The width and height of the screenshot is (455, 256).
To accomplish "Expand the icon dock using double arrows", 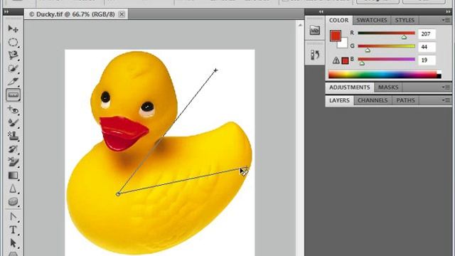I will click(321, 12).
